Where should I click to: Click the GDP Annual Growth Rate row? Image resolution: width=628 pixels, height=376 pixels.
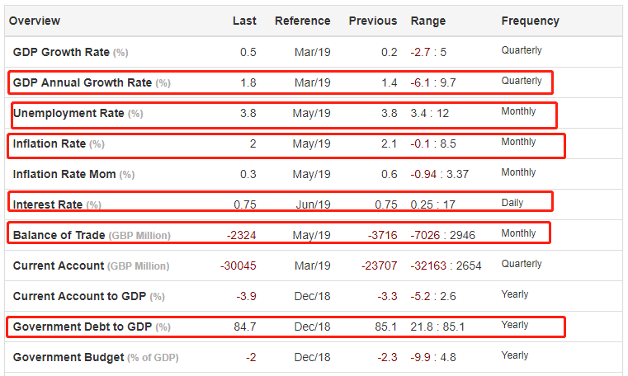(x=83, y=82)
